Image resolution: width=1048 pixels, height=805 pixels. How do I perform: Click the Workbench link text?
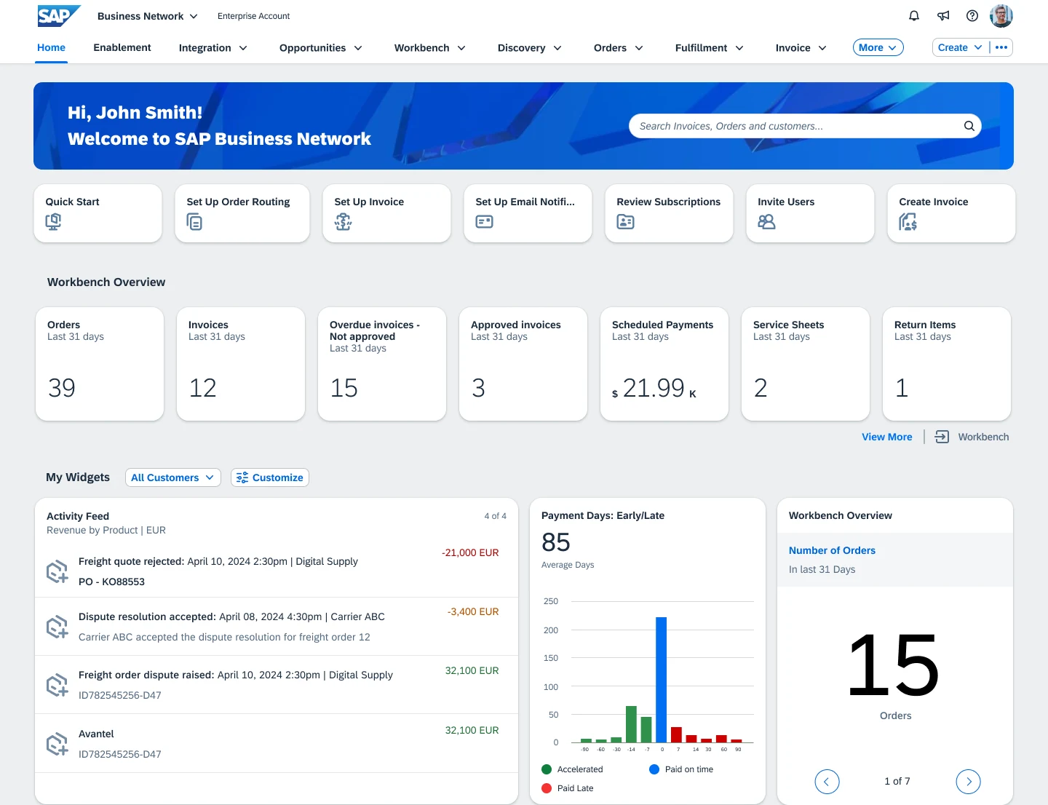pos(983,437)
